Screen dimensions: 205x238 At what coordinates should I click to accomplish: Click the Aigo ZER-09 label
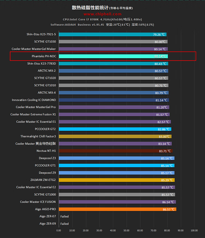coord(48,224)
